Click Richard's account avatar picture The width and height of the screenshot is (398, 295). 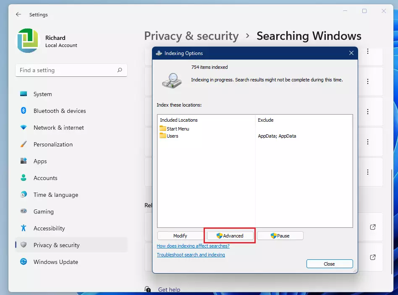(28, 41)
